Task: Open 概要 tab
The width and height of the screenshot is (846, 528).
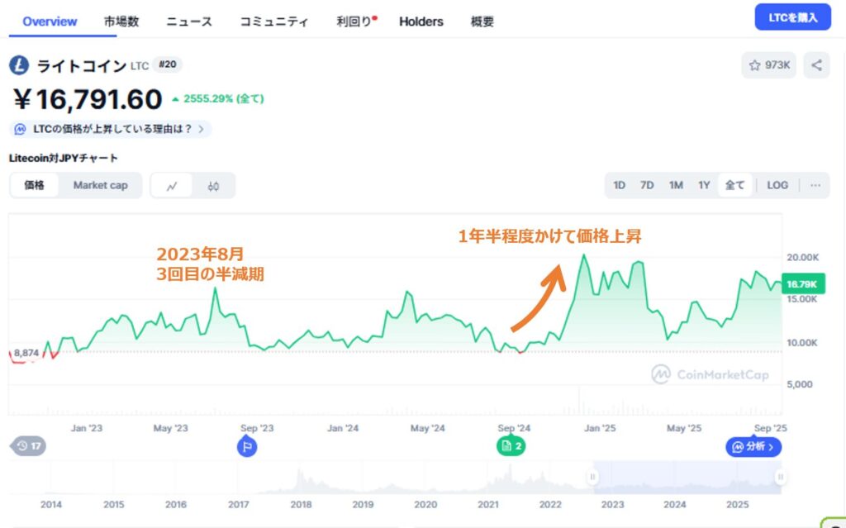Action: click(x=482, y=21)
